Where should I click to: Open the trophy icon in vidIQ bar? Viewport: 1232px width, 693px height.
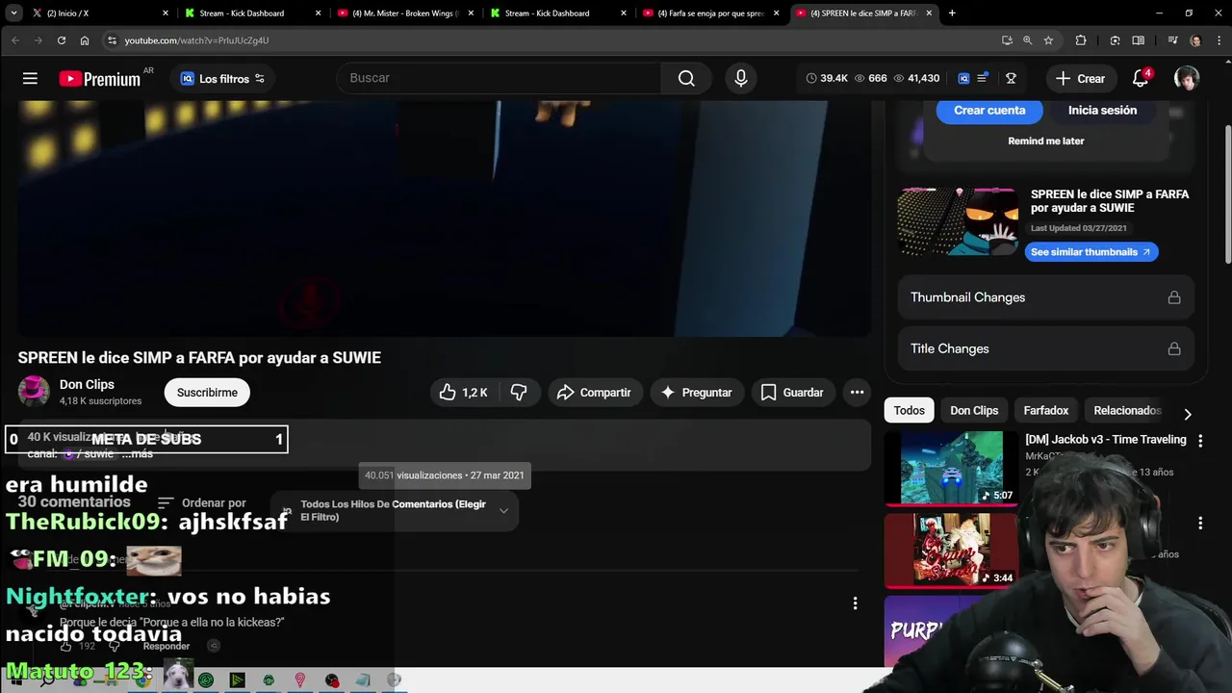(1011, 79)
